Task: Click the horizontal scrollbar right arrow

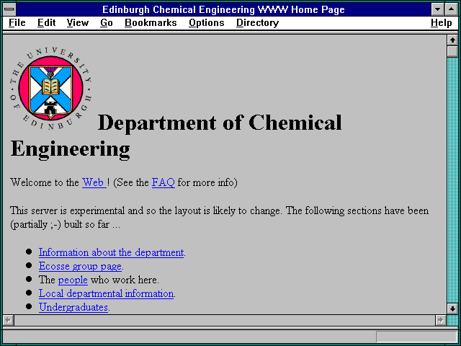Action: tap(440, 320)
